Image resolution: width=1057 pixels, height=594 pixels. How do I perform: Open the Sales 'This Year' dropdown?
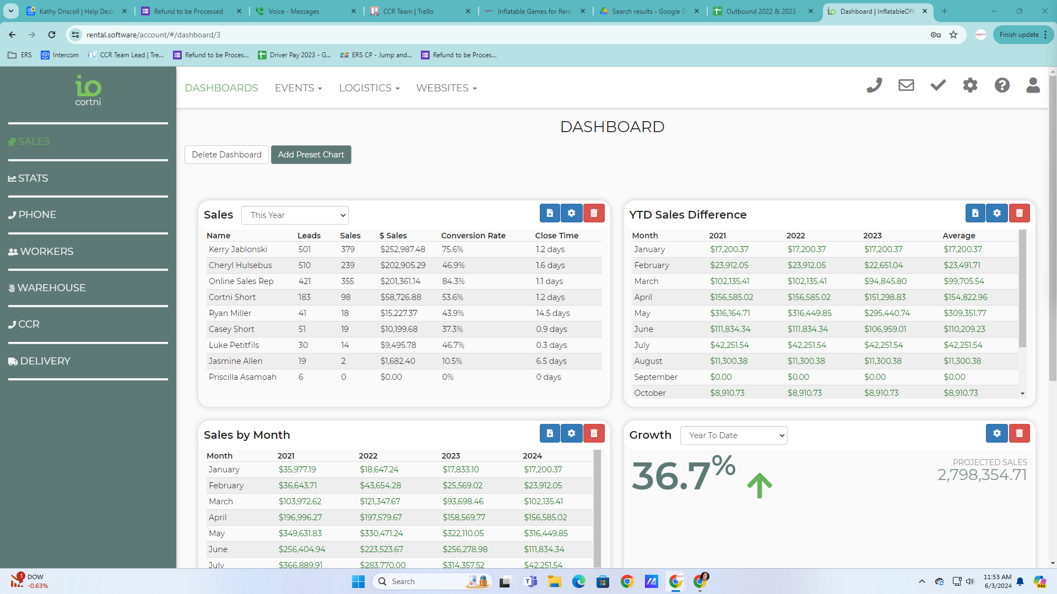point(295,215)
